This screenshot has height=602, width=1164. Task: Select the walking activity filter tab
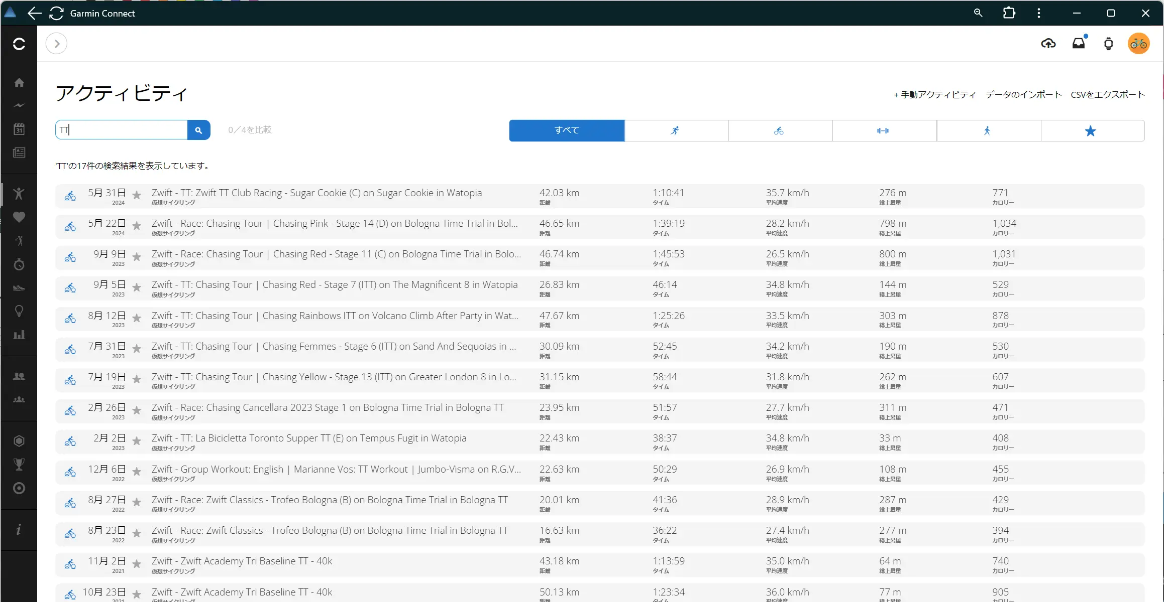point(989,130)
